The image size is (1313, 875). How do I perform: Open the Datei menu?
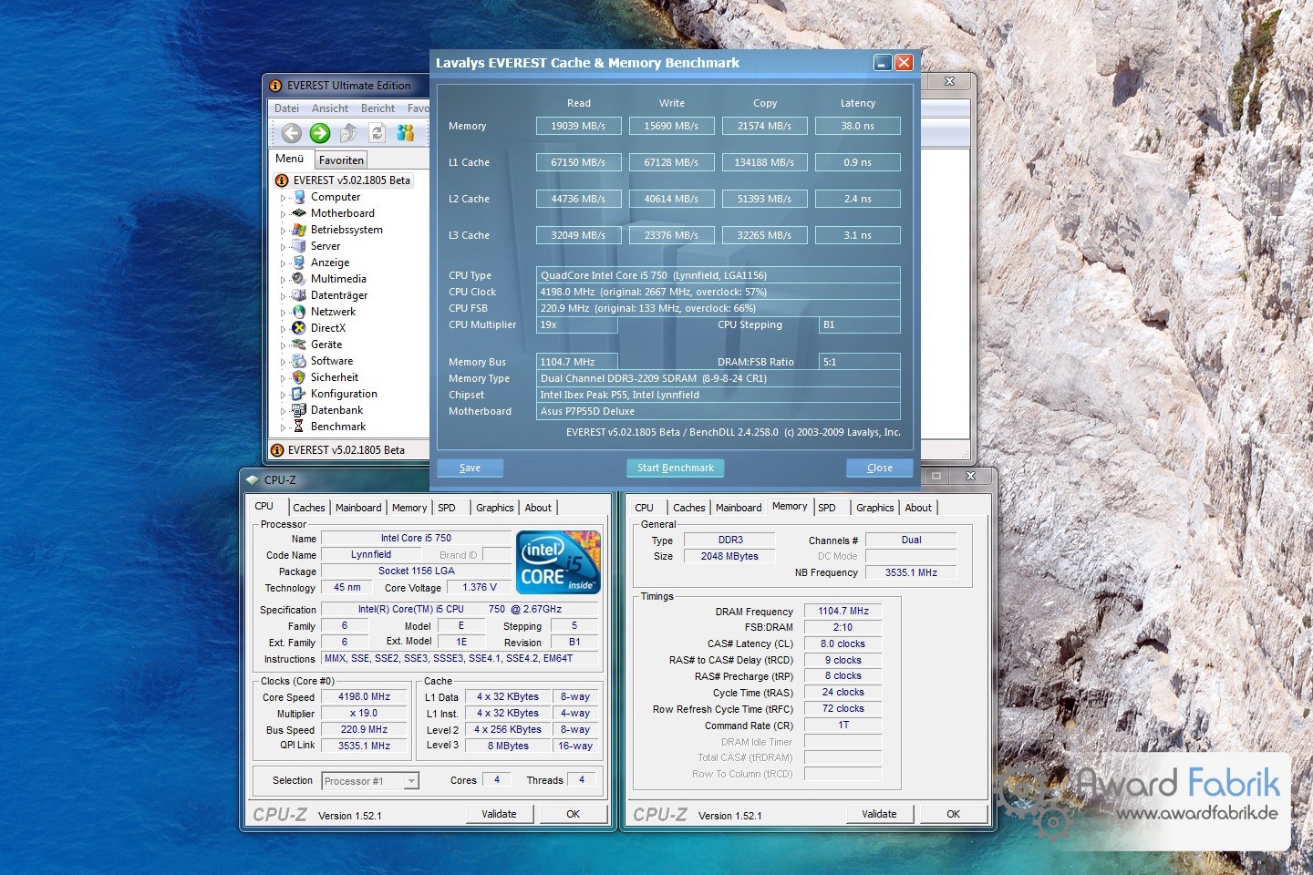[x=286, y=108]
